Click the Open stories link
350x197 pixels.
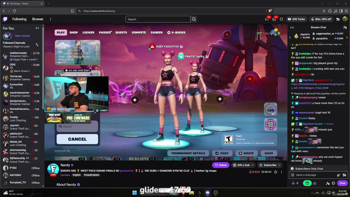pos(22,36)
